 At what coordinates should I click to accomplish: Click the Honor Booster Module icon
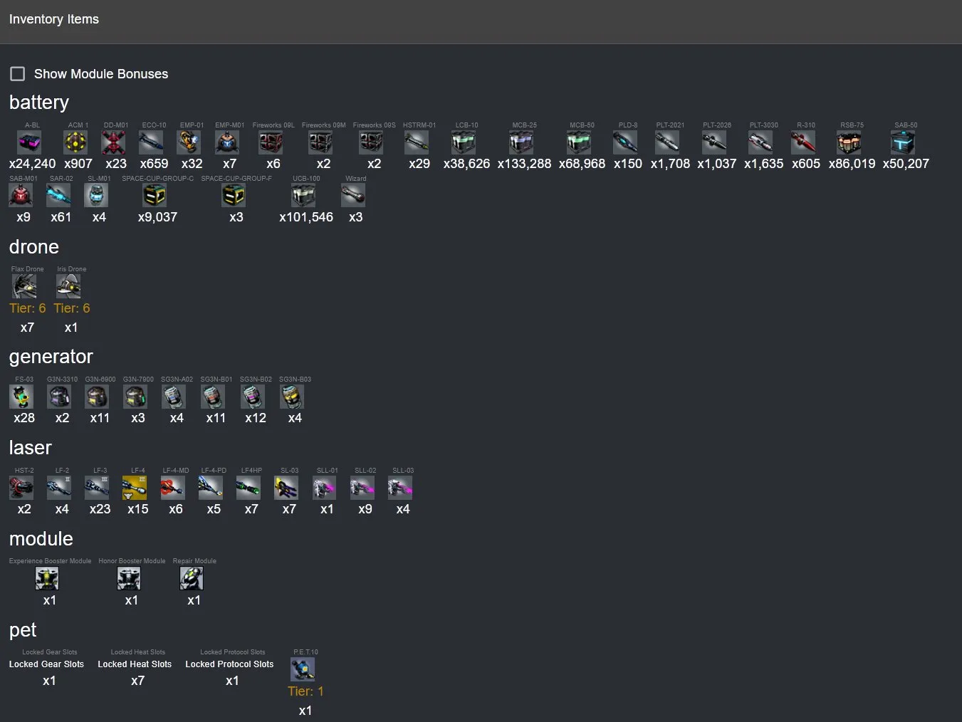click(x=129, y=578)
